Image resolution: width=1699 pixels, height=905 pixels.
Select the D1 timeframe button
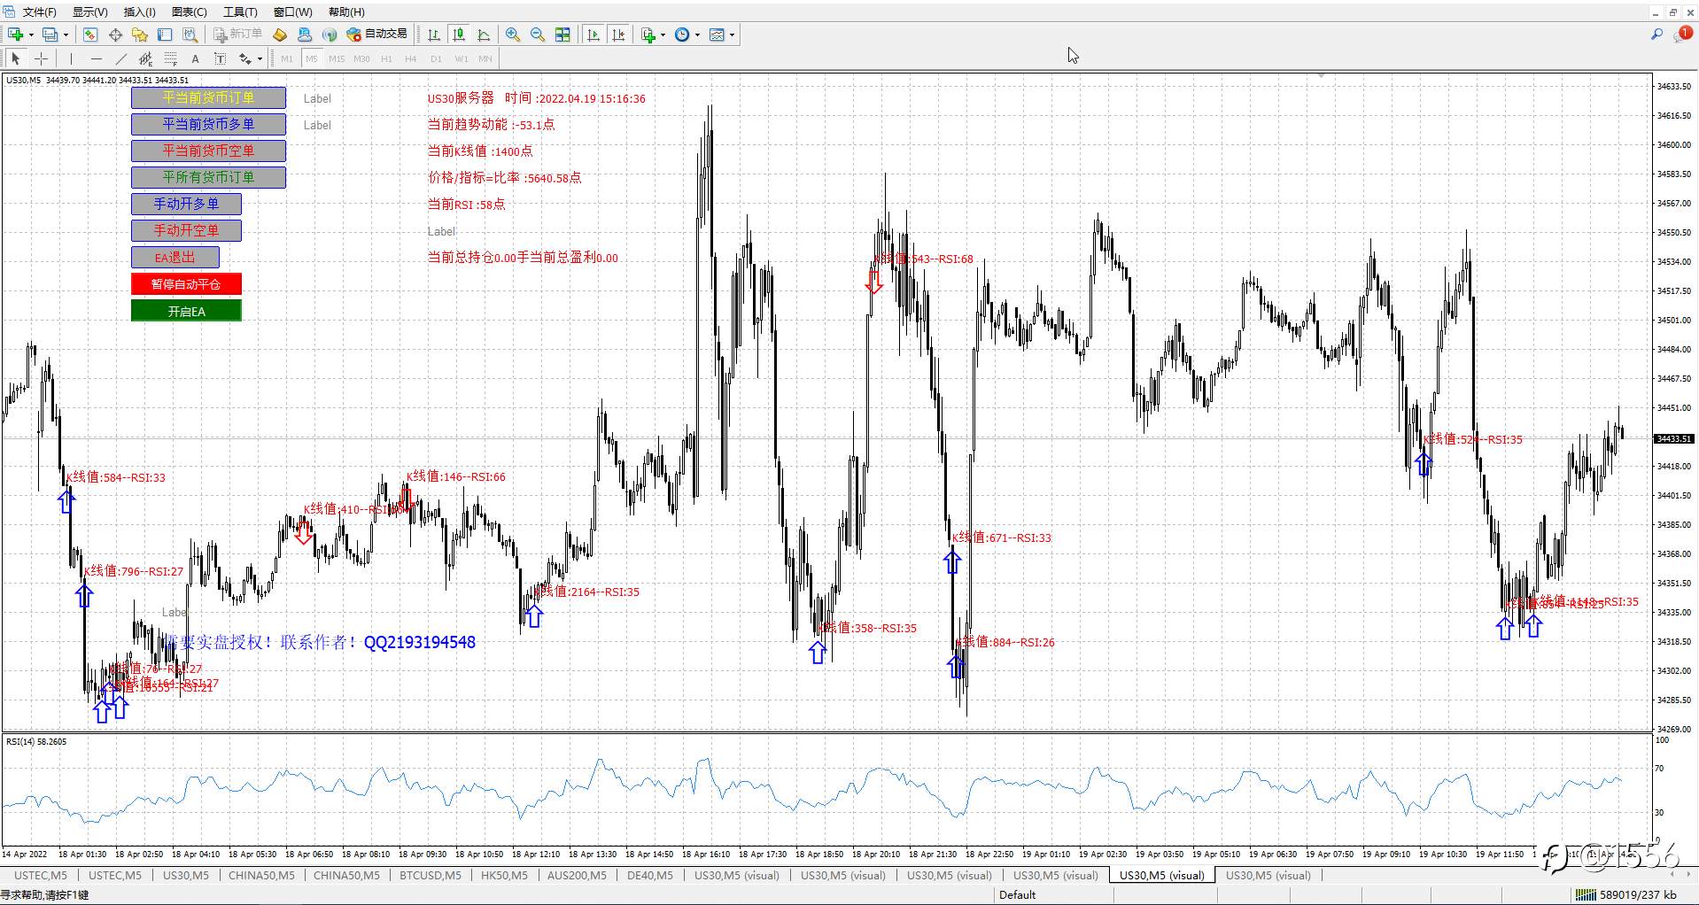click(436, 58)
